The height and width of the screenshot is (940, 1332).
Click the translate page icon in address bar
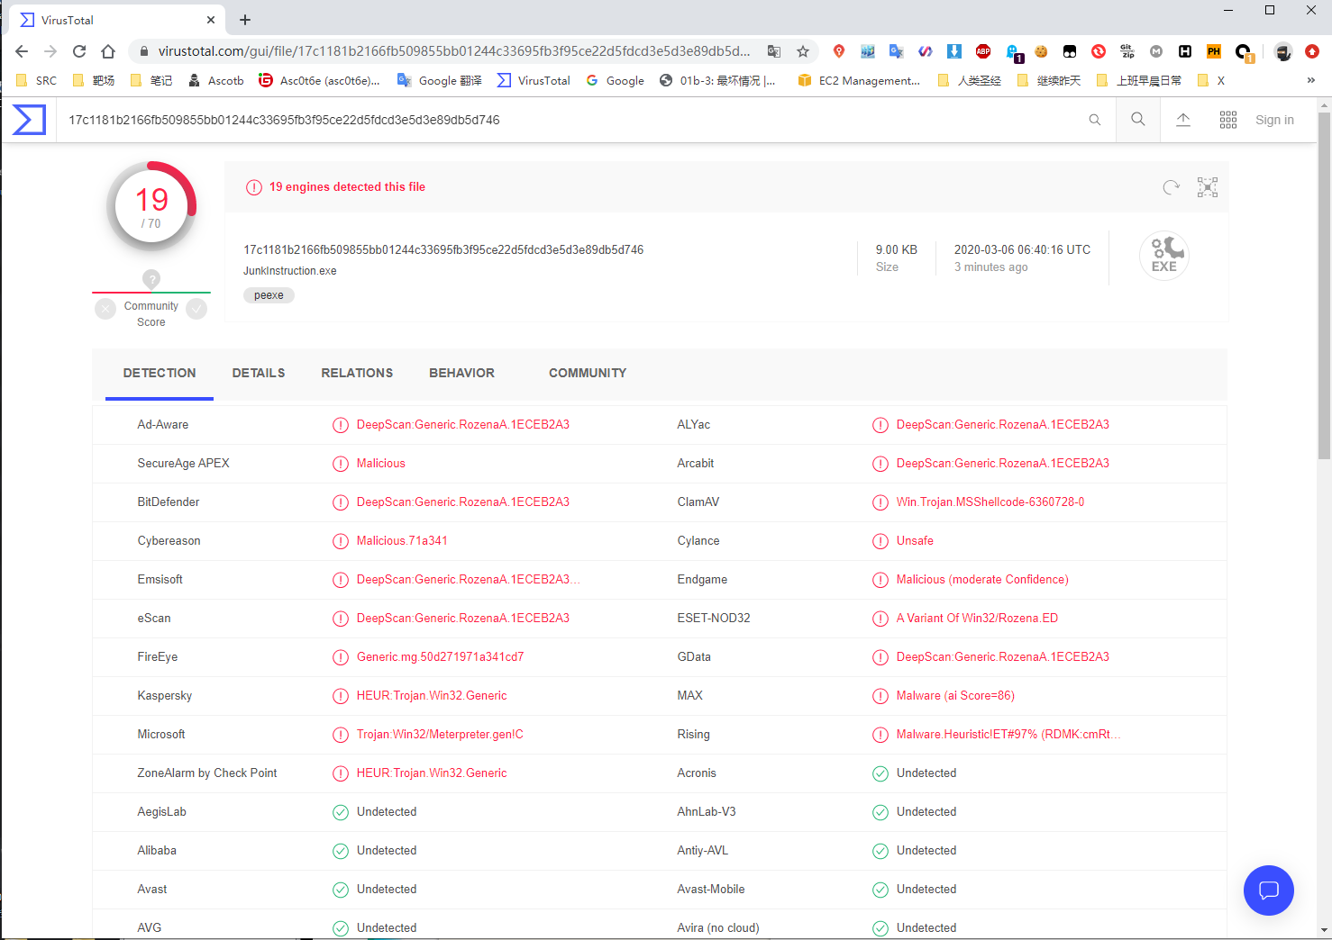pyautogui.click(x=774, y=51)
